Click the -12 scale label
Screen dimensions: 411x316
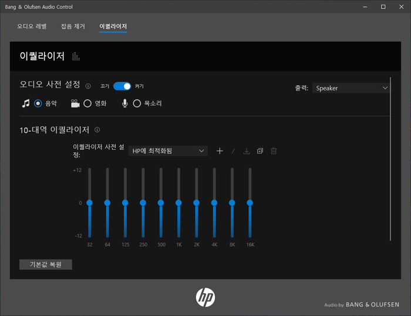(x=78, y=236)
